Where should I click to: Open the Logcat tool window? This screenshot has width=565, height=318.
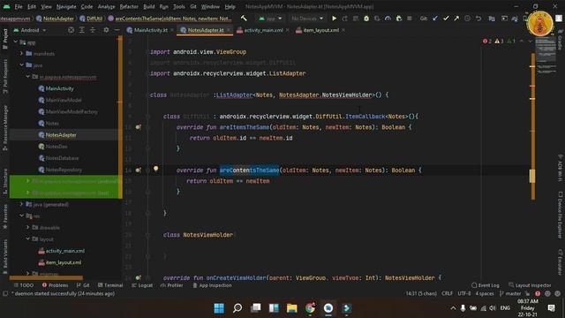142,285
